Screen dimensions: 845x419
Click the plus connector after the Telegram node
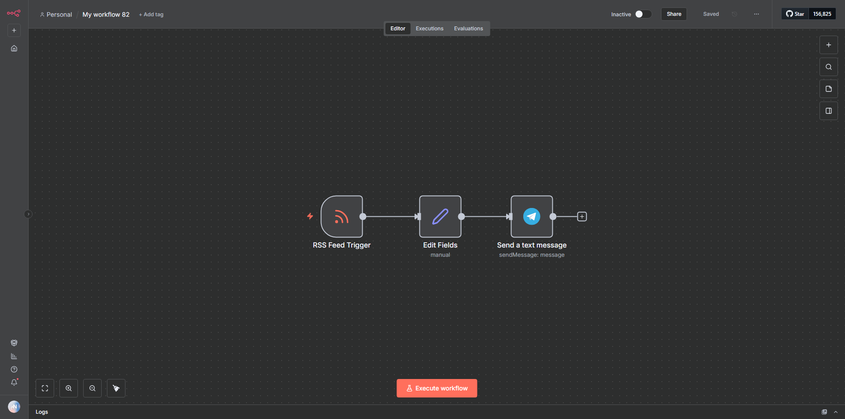click(582, 216)
